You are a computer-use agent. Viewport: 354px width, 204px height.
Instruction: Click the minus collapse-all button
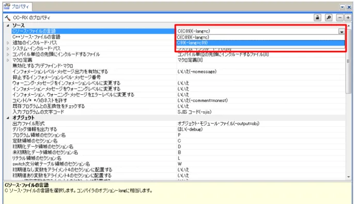(x=340, y=18)
